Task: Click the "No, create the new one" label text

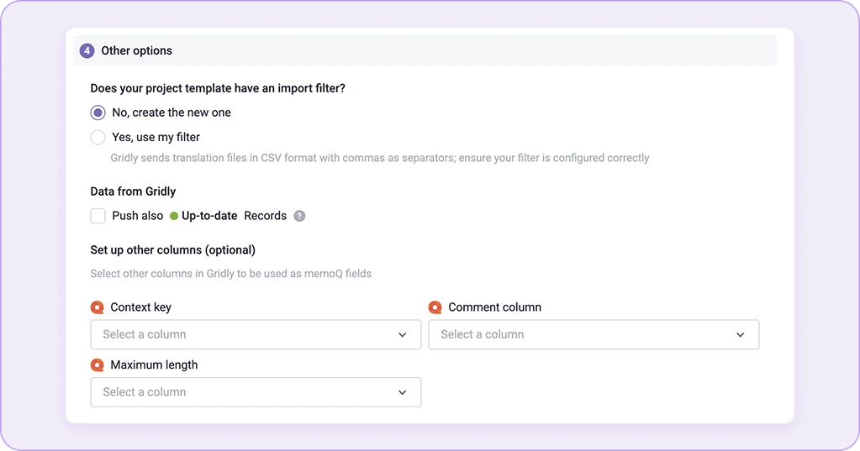Action: 171,113
